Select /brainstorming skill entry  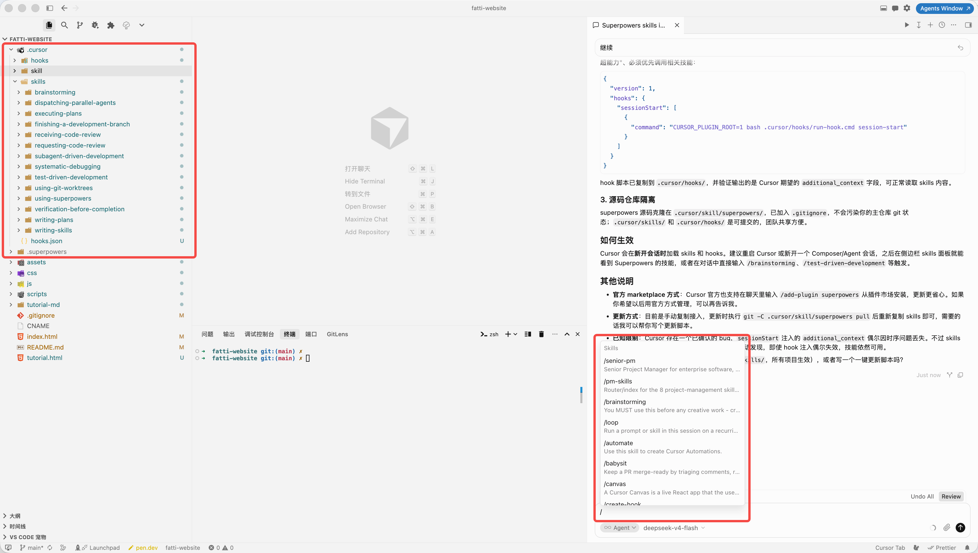[671, 406]
